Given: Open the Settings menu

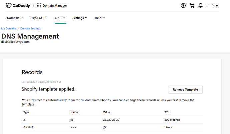Looking at the screenshot, I should tap(80, 18).
